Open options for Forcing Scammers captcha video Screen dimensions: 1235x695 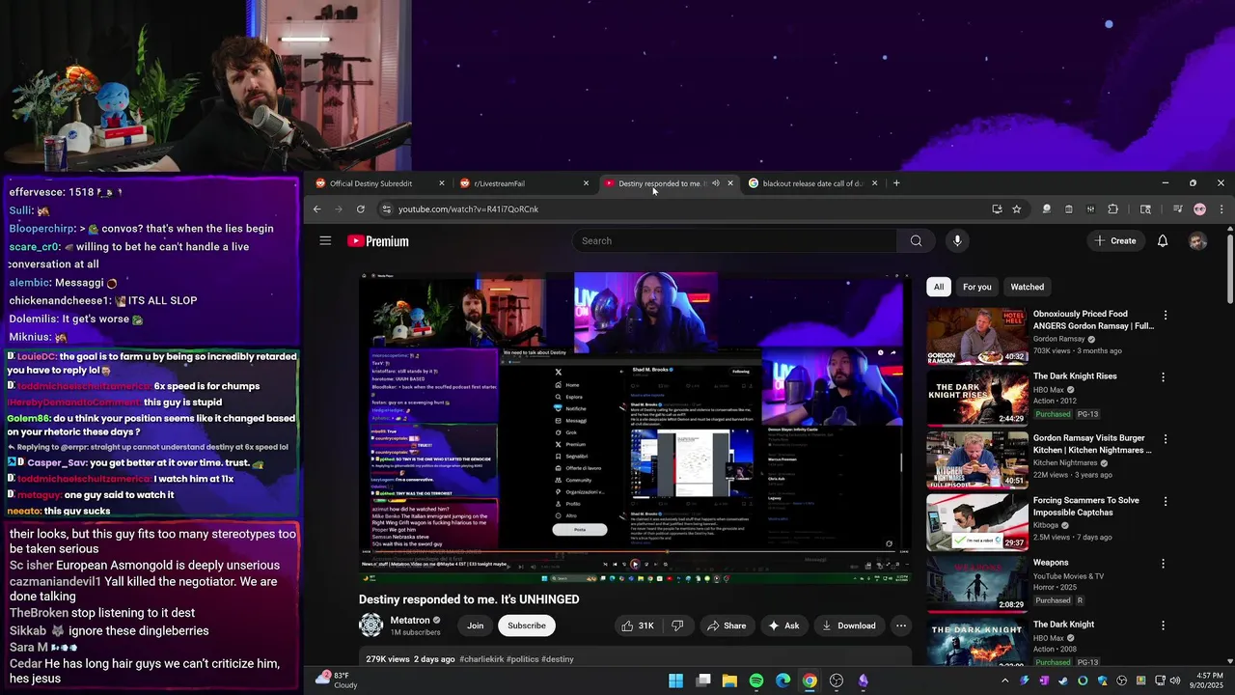1165,502
